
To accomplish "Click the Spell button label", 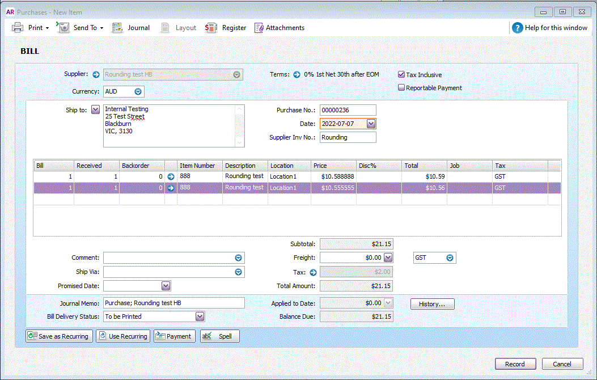I will click(225, 336).
